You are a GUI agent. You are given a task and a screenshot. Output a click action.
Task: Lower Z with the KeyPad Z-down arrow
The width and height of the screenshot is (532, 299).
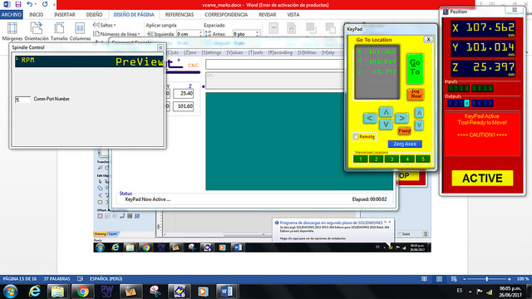tap(419, 125)
